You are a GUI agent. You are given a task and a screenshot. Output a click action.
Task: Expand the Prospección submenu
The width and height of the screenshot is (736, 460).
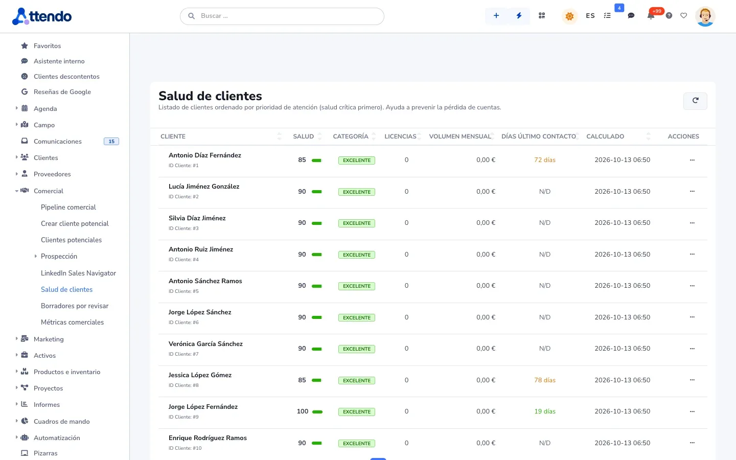coord(59,257)
